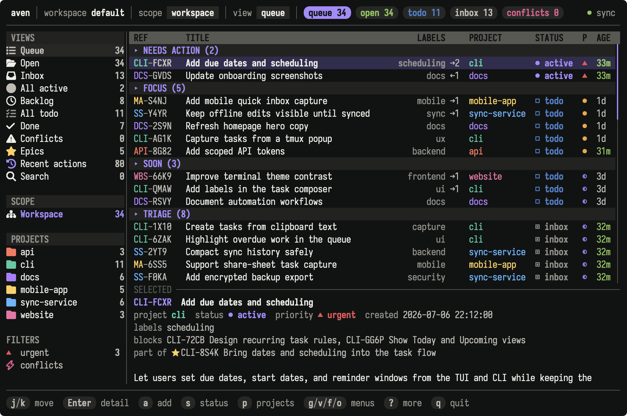Screen dimensions: 627x416
Task: Open linked task CLI-GG6P in blocks line
Action: [365, 340]
